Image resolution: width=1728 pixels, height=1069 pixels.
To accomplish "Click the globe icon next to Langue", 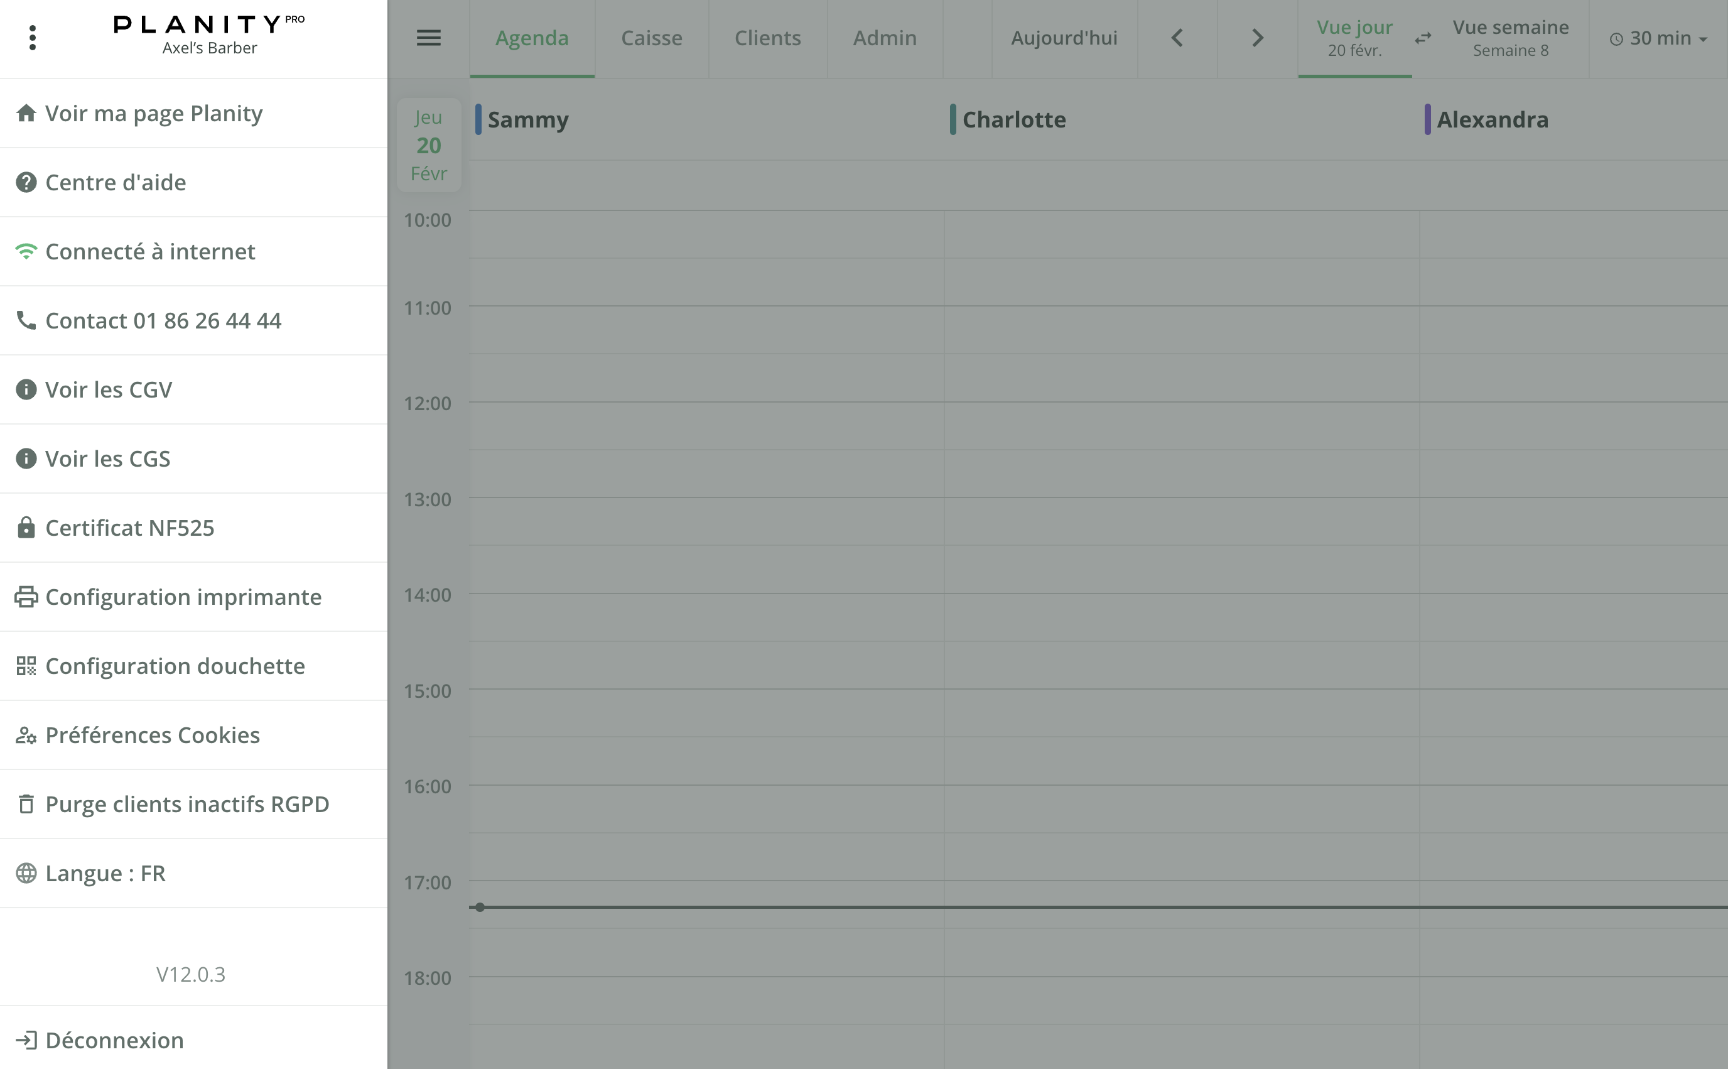I will point(26,873).
